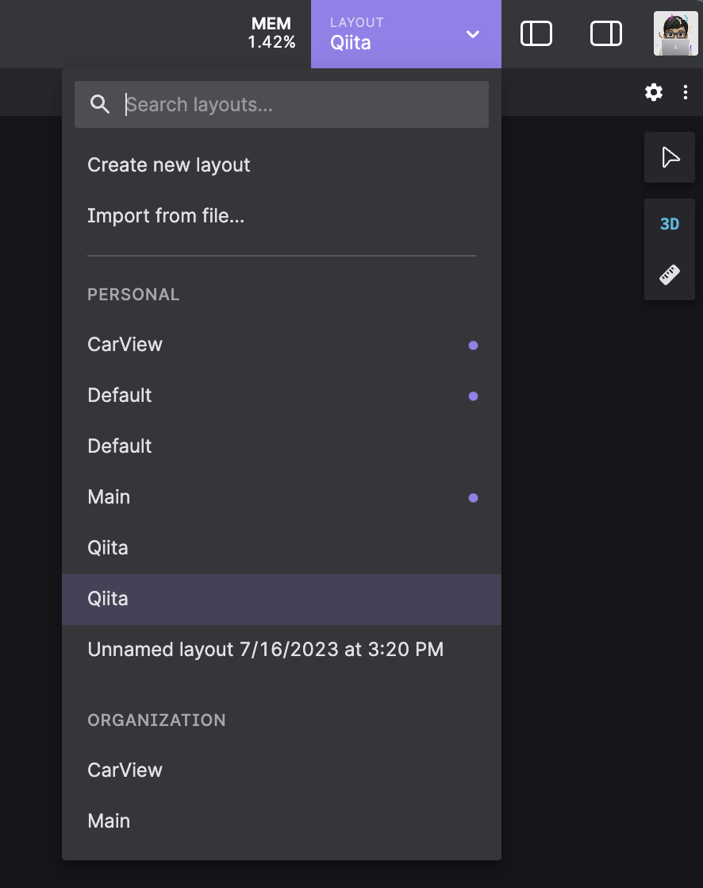Open the panel settings gear
The height and width of the screenshot is (888, 703).
[653, 92]
